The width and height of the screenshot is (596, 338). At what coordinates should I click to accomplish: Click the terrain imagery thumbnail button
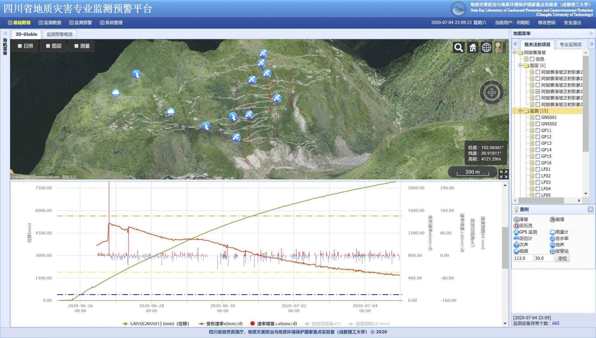500,47
